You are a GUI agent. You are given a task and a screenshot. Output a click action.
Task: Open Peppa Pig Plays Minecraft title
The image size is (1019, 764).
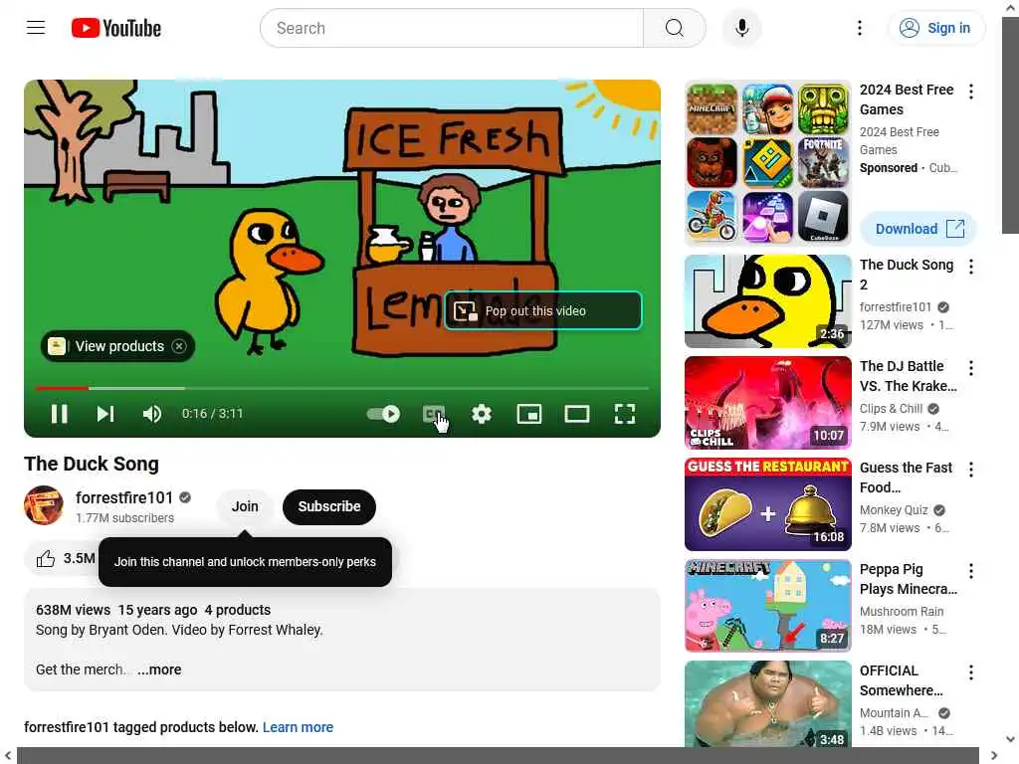[908, 579]
